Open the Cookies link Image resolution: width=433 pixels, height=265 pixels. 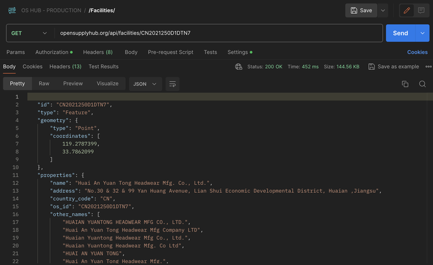(x=417, y=52)
